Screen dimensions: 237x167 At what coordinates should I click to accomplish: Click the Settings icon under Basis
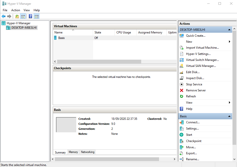click(182, 129)
